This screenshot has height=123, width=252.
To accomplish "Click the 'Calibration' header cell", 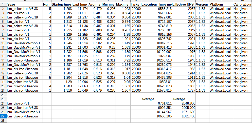I will [x=243, y=5].
